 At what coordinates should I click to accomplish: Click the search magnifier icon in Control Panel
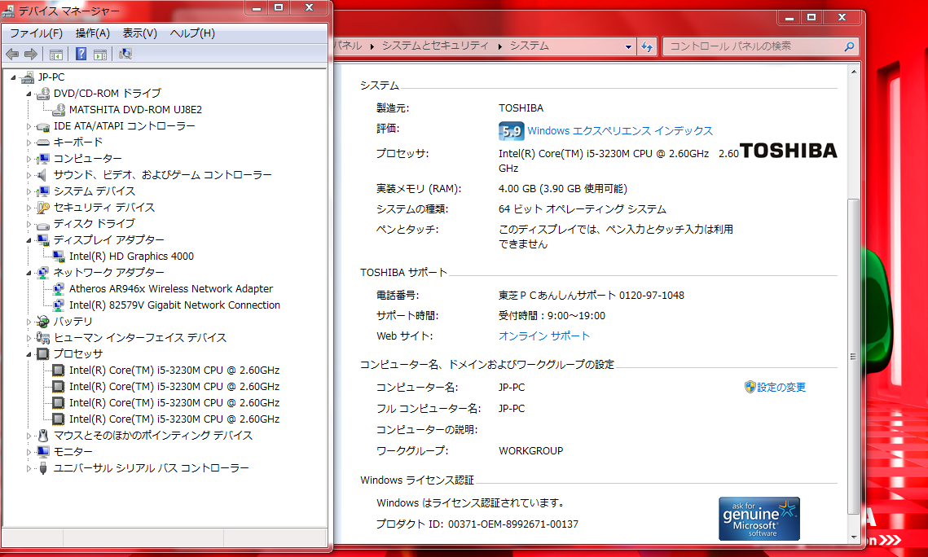(x=849, y=46)
